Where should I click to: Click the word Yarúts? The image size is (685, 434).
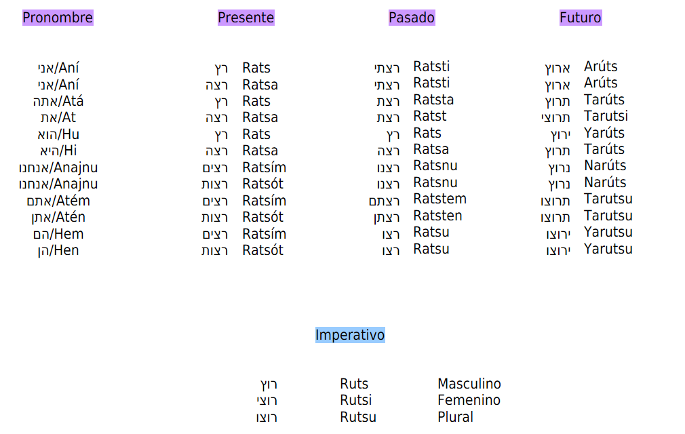[604, 133]
